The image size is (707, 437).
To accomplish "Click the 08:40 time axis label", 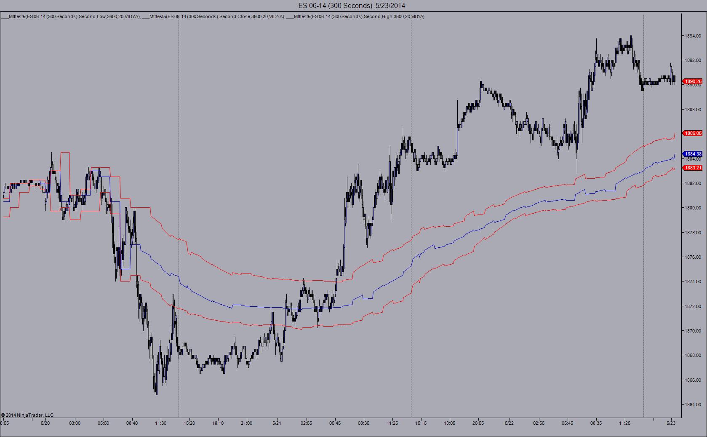I will (132, 423).
